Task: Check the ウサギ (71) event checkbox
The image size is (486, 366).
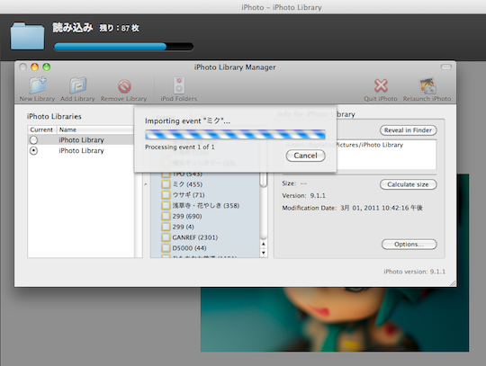Action: click(x=166, y=195)
